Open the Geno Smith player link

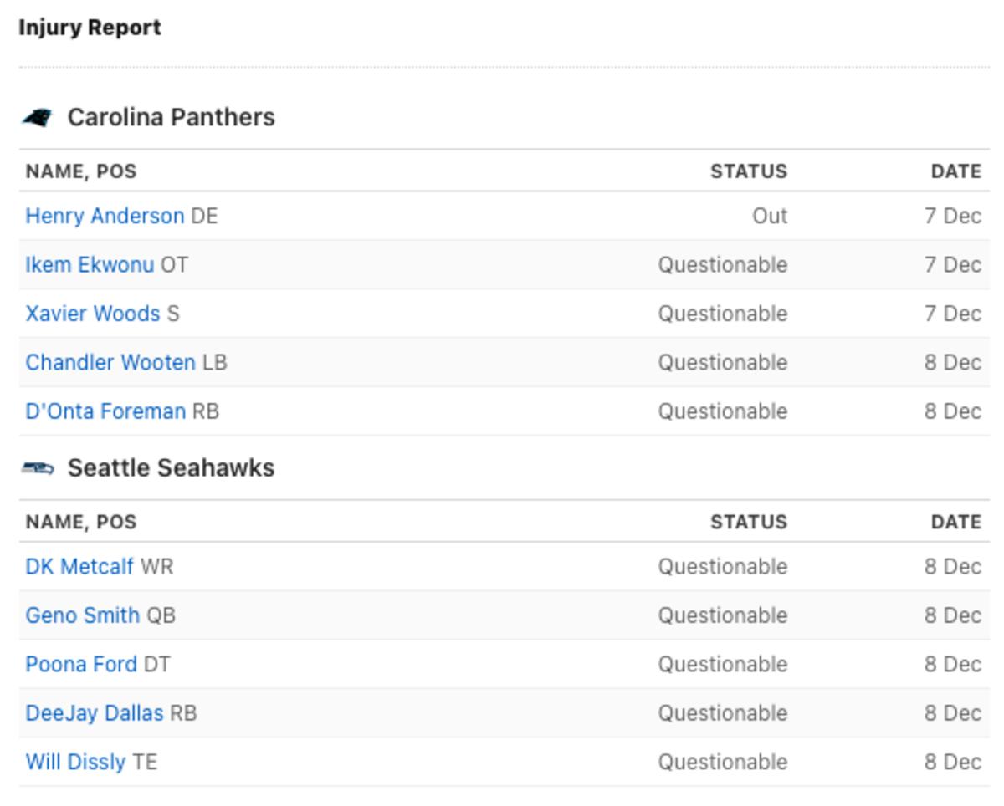tap(83, 615)
